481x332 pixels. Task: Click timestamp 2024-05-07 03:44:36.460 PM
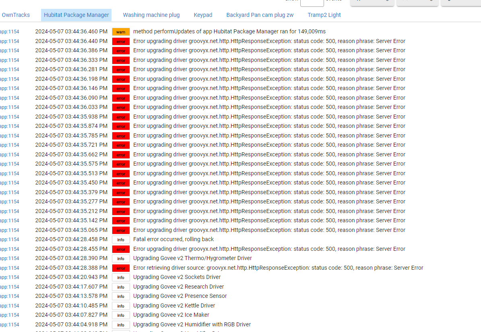(x=71, y=31)
